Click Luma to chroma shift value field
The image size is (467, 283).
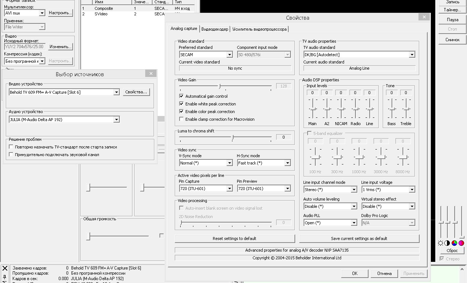[283, 137]
